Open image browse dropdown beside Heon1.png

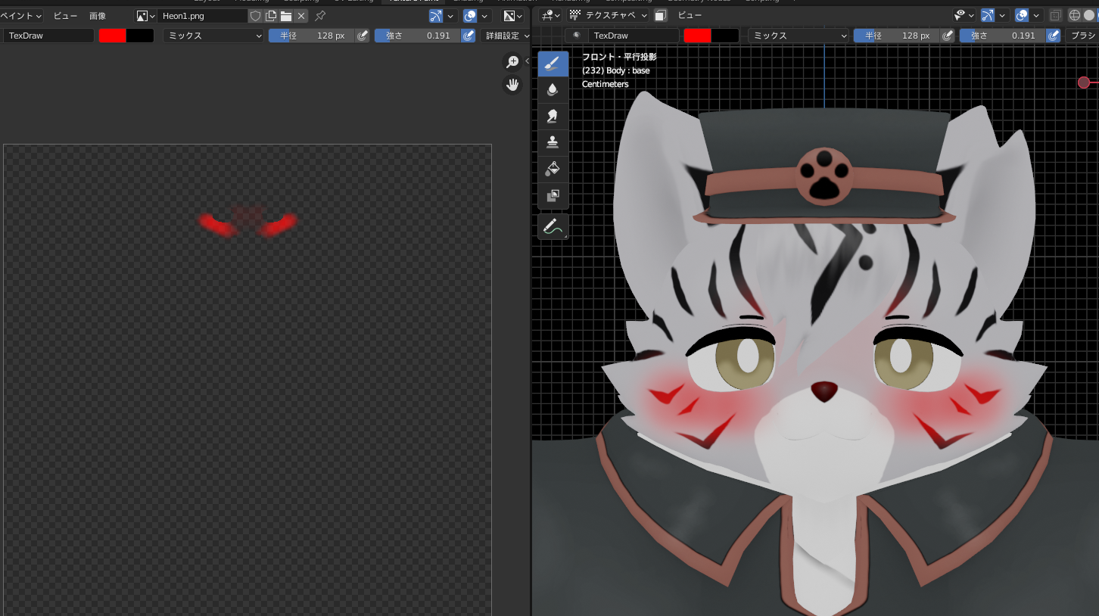(x=146, y=16)
